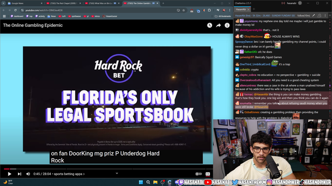Open Chrome media control icon
The height and width of the screenshot is (186, 332).
tap(218, 10)
